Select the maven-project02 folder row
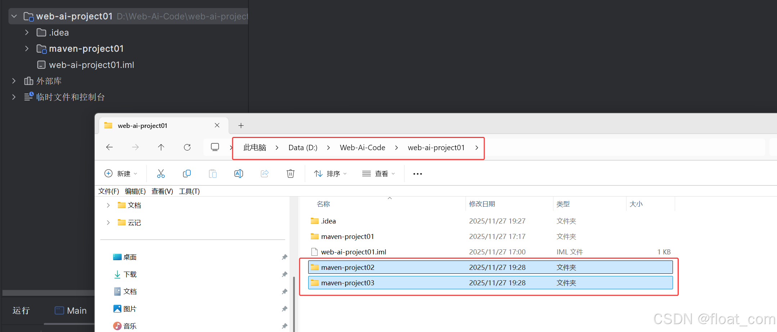 491,267
